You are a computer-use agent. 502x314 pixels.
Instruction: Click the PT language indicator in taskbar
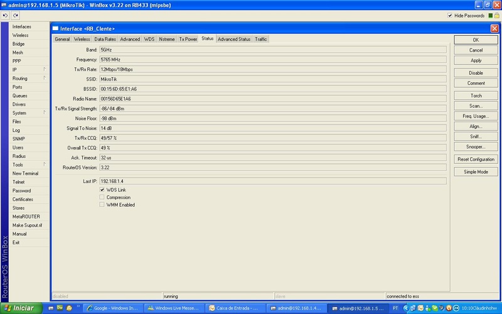click(x=395, y=308)
